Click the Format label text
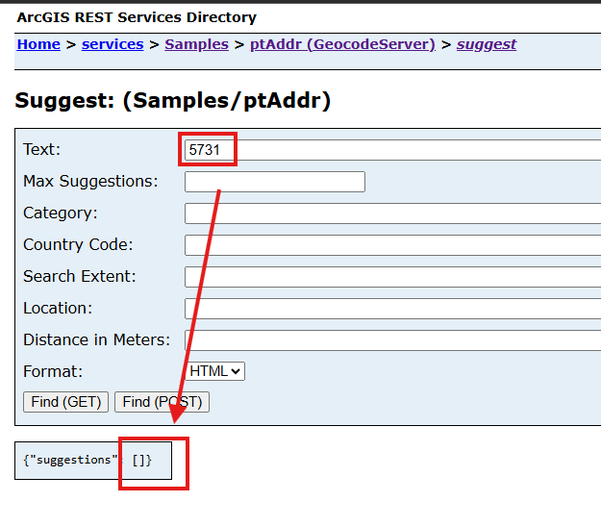 pos(53,372)
